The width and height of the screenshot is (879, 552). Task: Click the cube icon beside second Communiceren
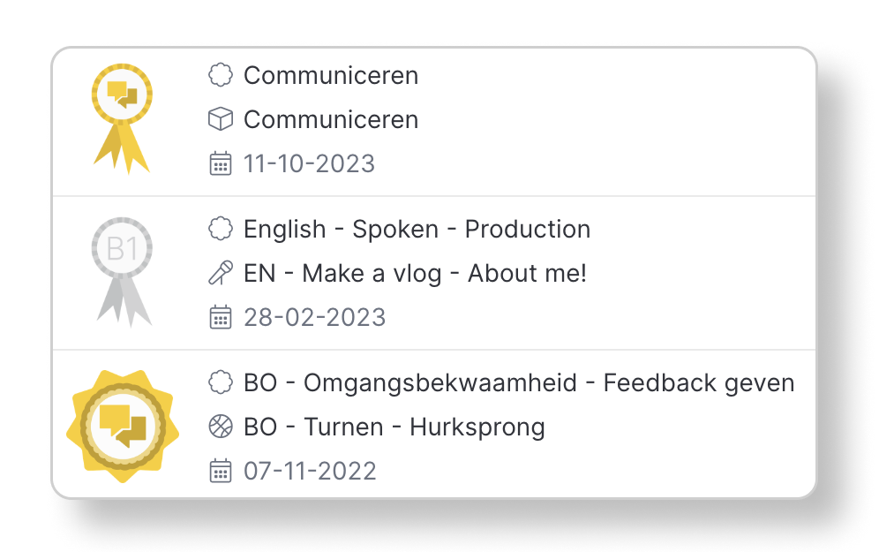click(221, 119)
